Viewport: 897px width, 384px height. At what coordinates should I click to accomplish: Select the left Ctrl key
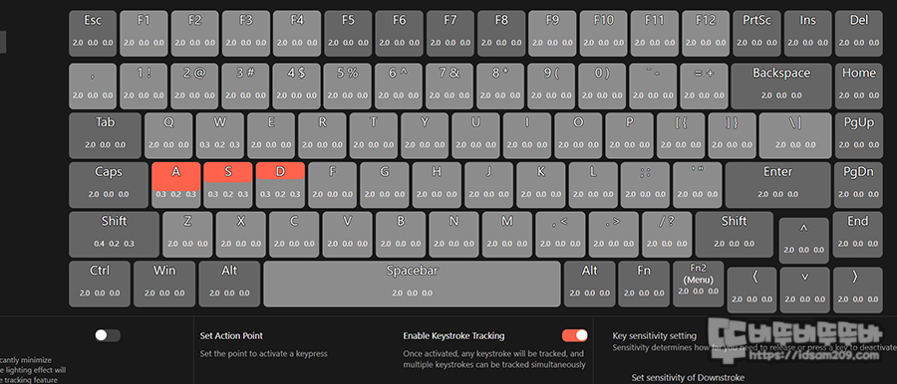click(x=100, y=284)
